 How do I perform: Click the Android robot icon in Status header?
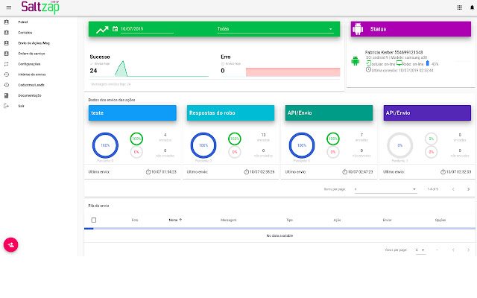358,29
